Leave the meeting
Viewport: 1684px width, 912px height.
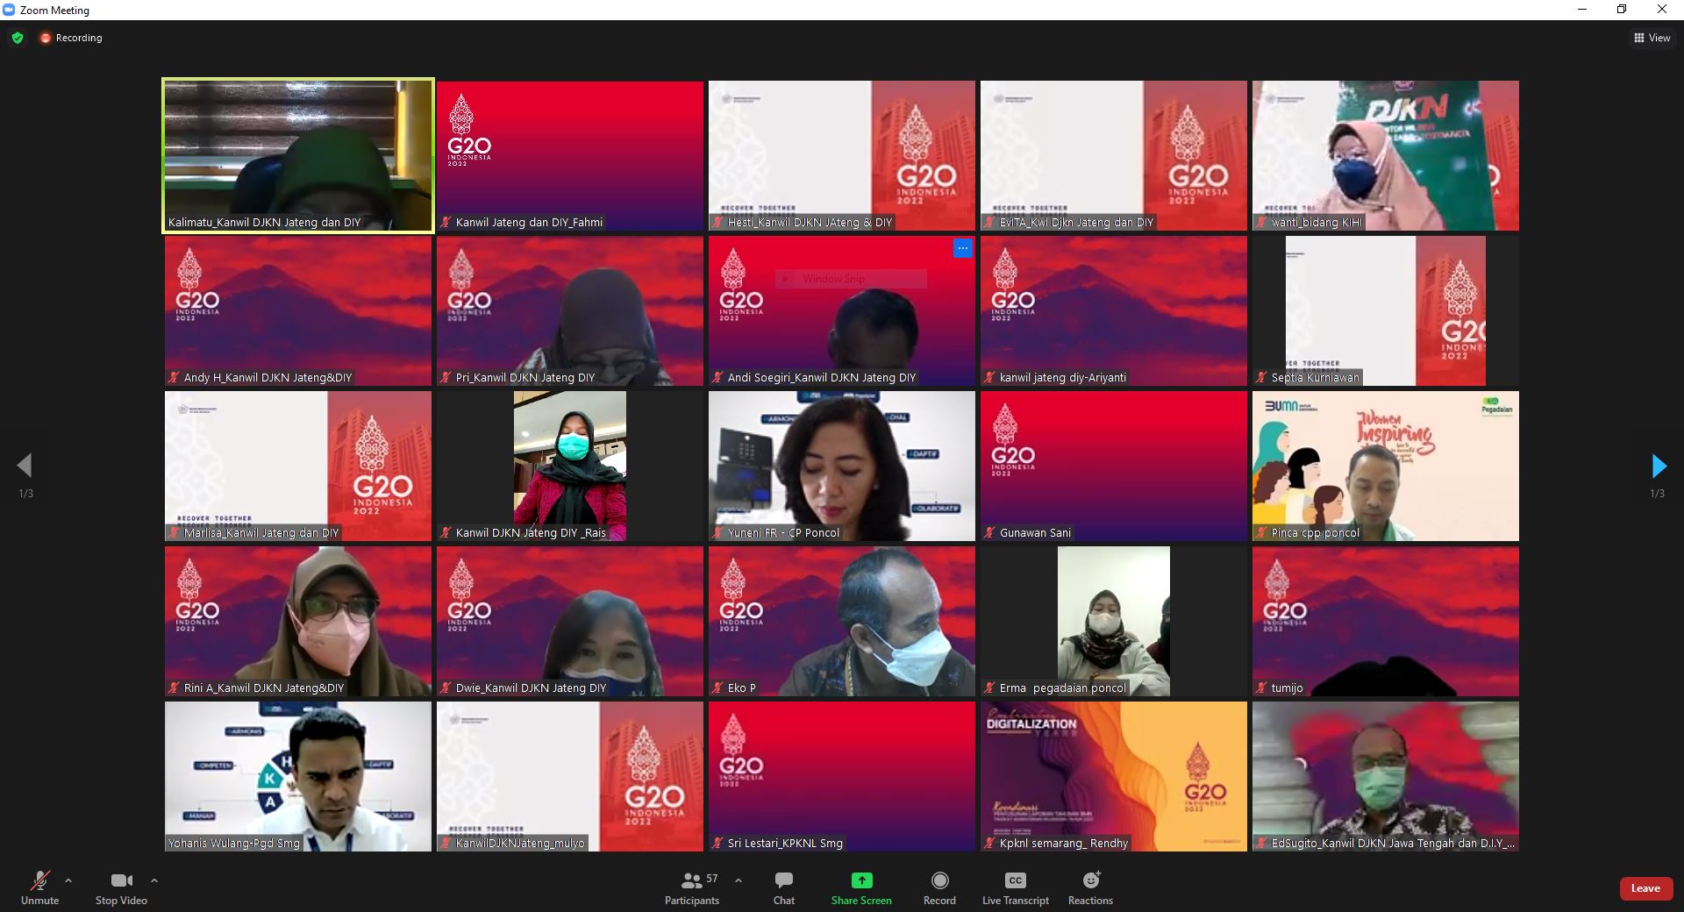pos(1645,888)
